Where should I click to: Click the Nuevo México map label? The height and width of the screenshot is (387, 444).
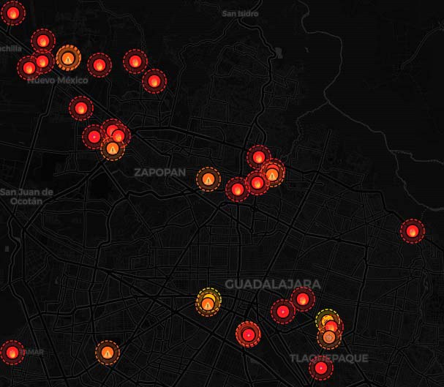(x=58, y=80)
